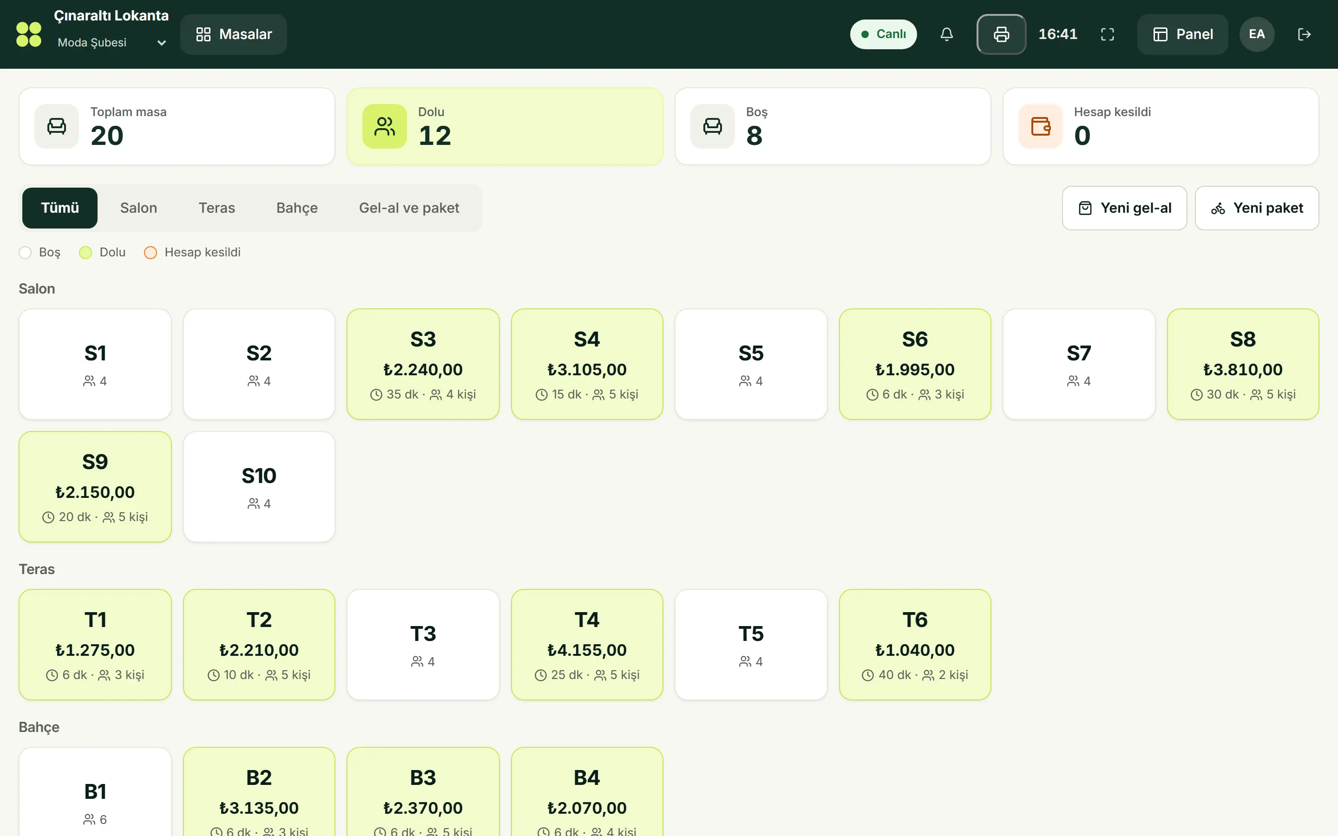This screenshot has height=836, width=1338.
Task: Click the Hesap kesildi orange legend circle
Action: [151, 253]
